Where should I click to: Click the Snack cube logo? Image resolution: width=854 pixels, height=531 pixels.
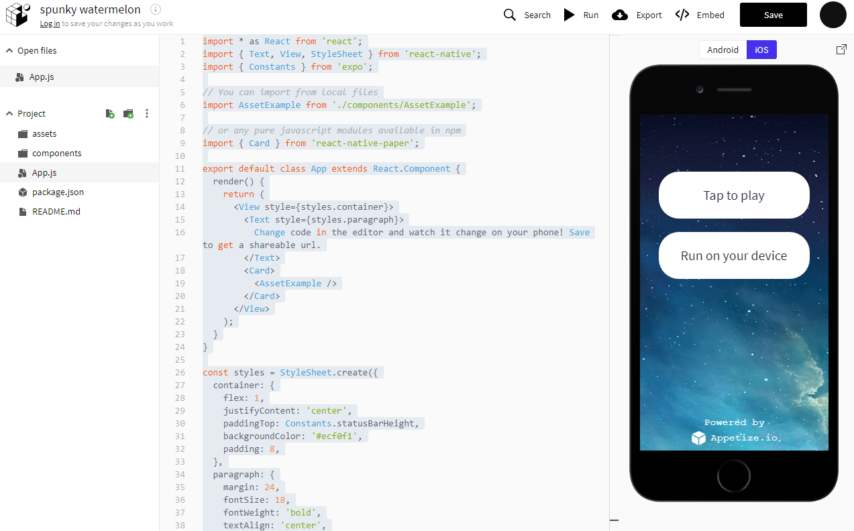[18, 15]
